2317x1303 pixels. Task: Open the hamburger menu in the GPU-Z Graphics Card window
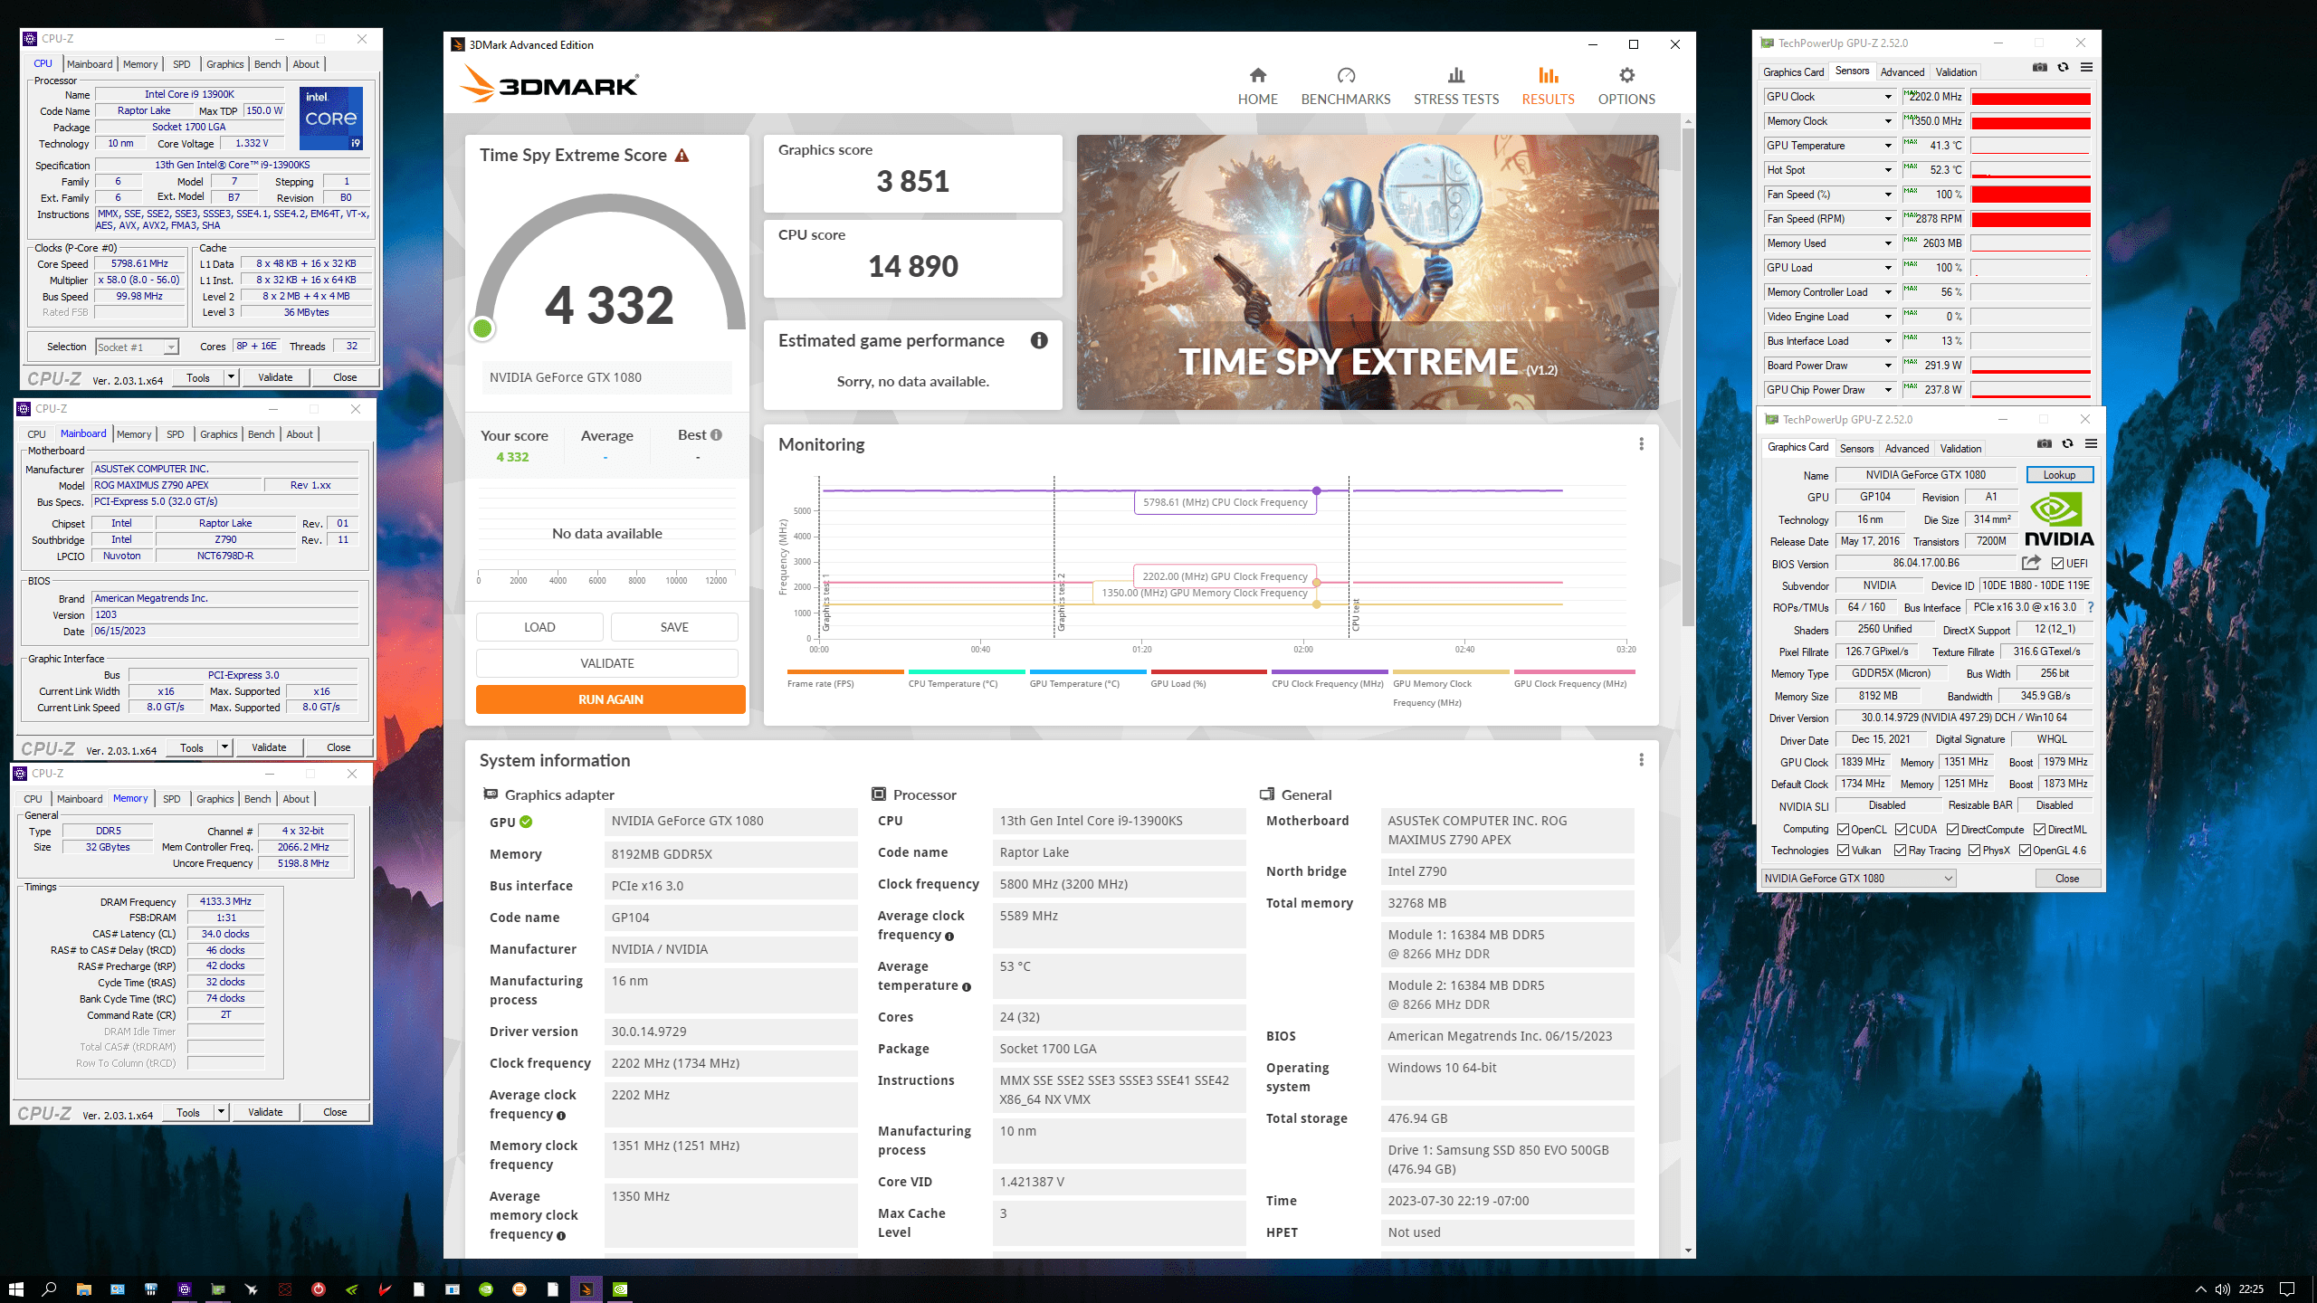[2091, 443]
